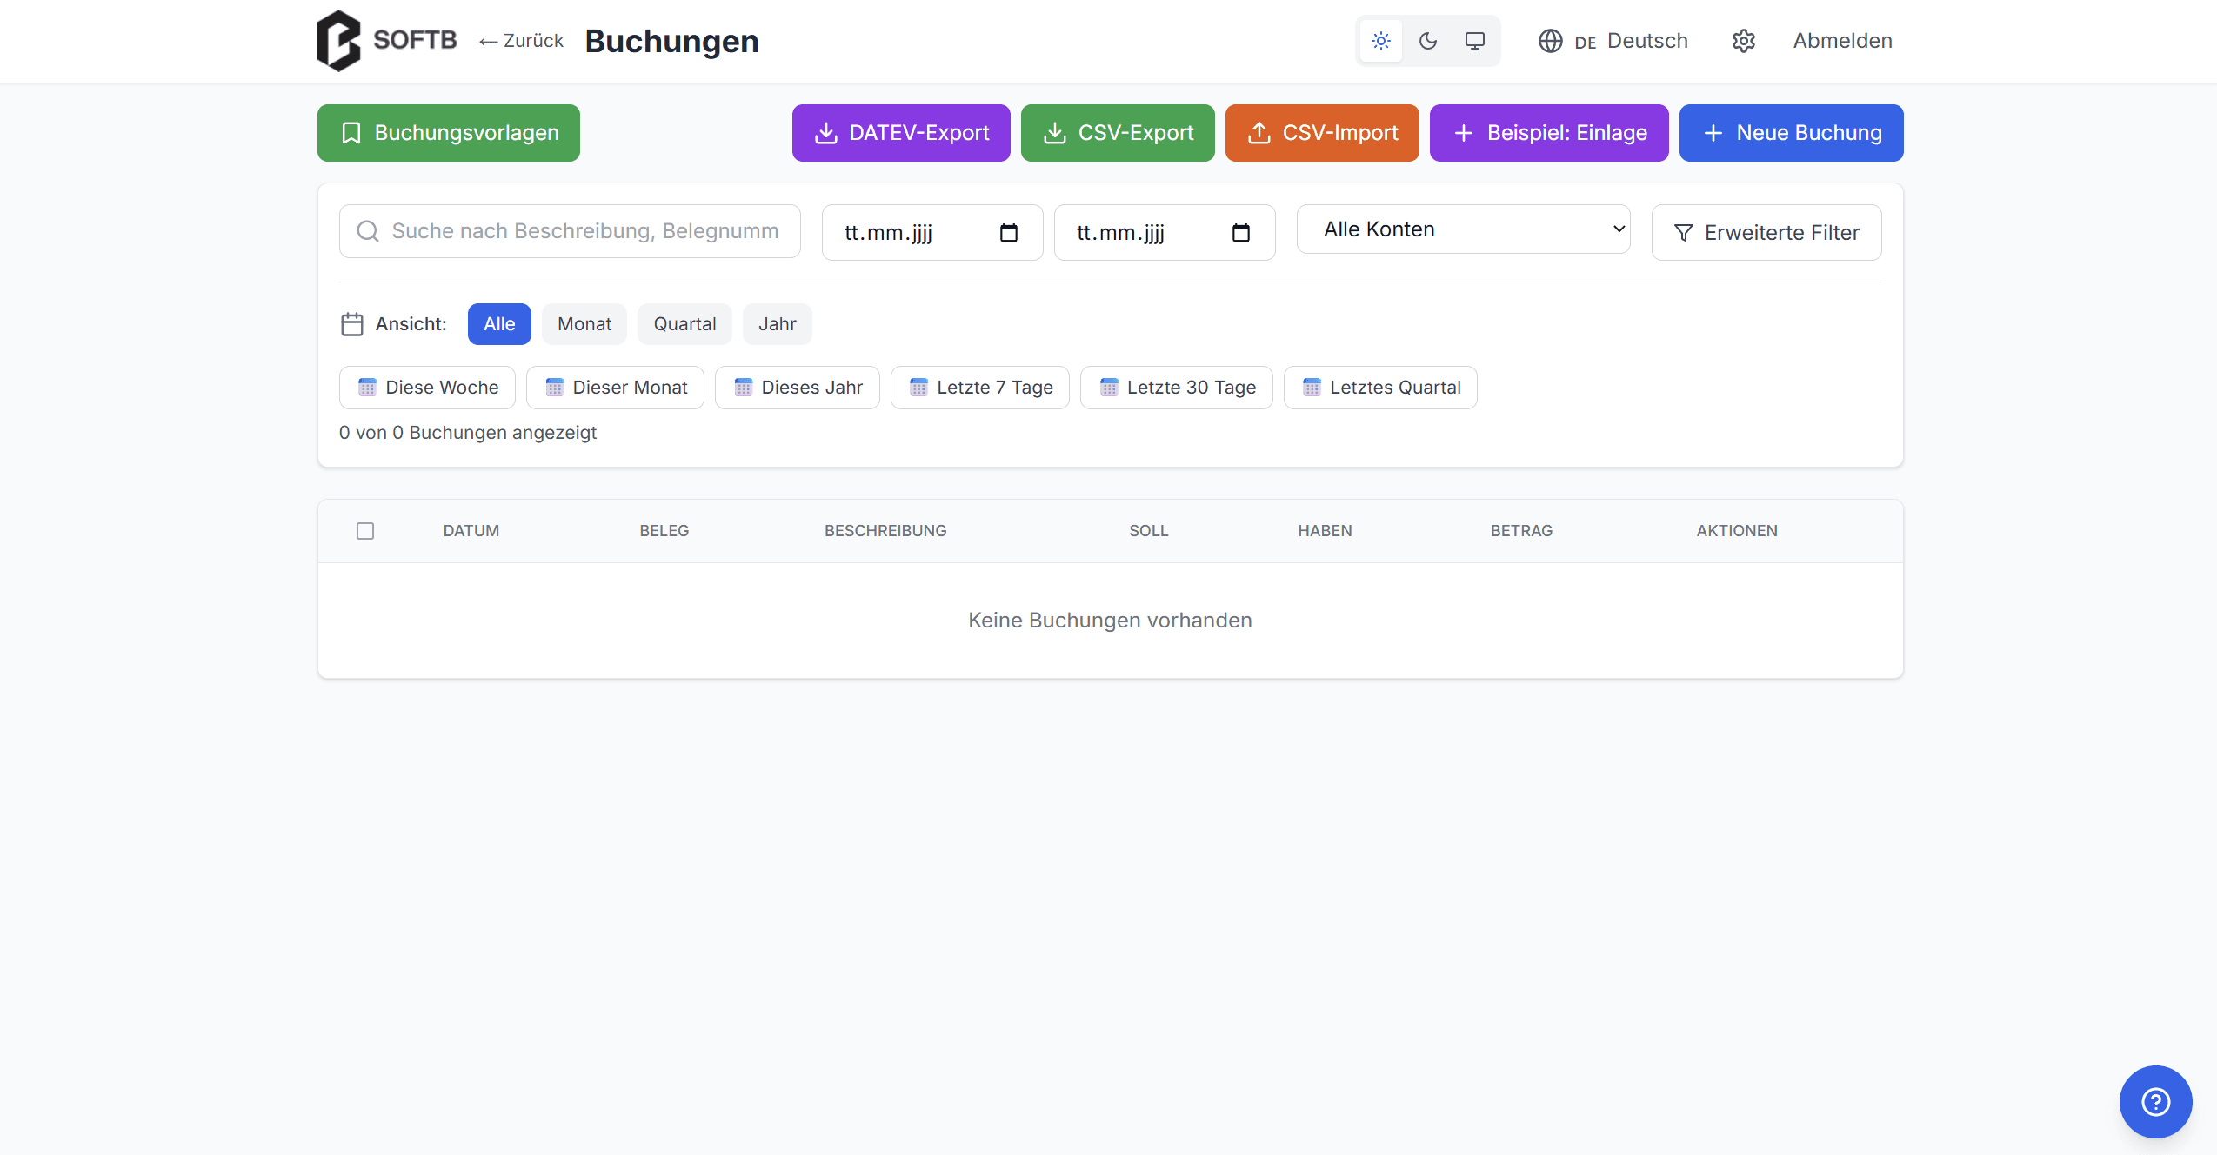Open end date calendar picker icon

point(1240,233)
